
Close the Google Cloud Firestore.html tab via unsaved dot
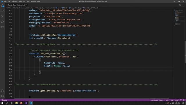click(26, 5)
